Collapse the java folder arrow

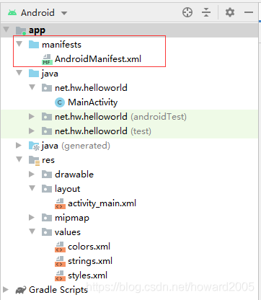(19, 73)
